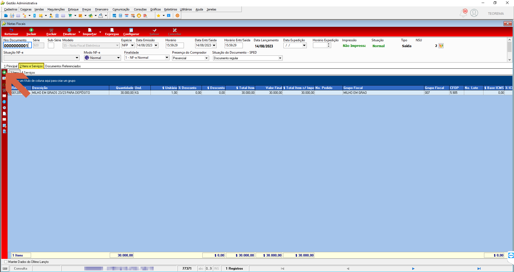
Task: Click the Nro Documento field
Action: coord(17,46)
